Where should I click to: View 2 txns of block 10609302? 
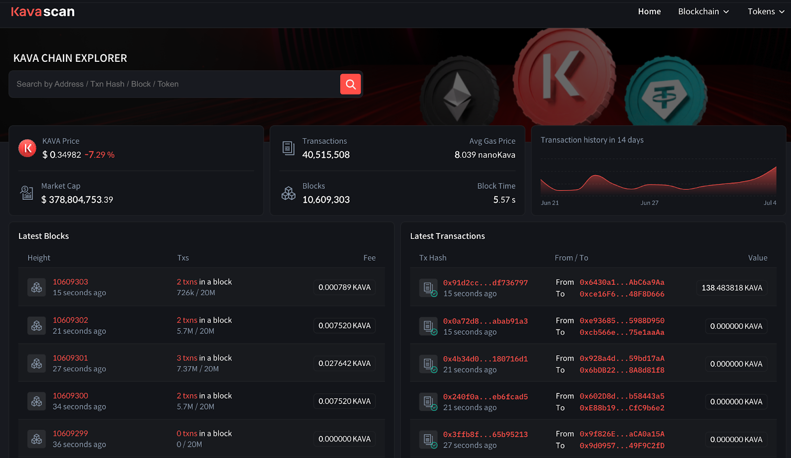(187, 320)
